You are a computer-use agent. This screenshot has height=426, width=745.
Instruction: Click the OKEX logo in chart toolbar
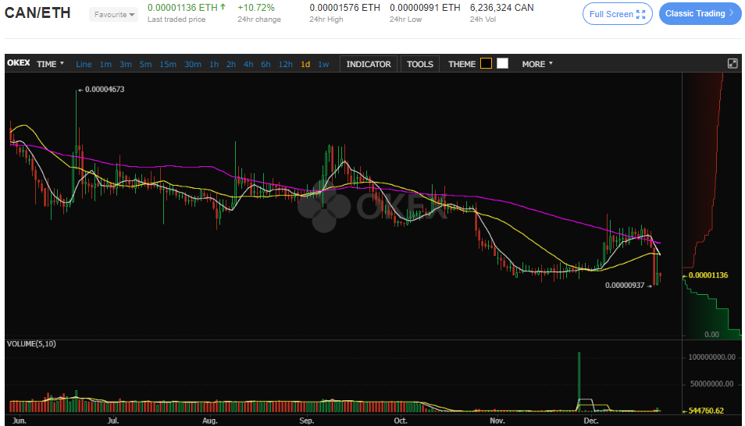(x=19, y=64)
